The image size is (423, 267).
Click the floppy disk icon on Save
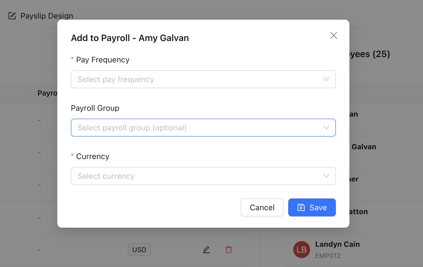pyautogui.click(x=301, y=207)
